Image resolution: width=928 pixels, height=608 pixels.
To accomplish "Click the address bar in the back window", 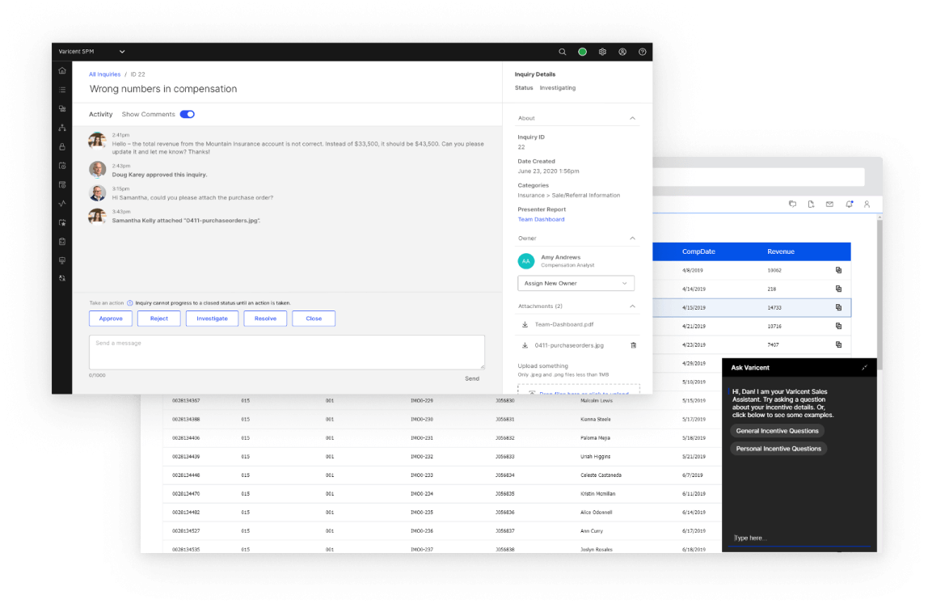I will point(759,176).
